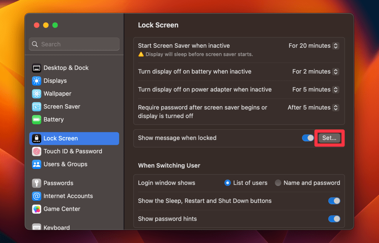The height and width of the screenshot is (243, 379).
Task: Select the Name and password option
Action: (x=278, y=183)
